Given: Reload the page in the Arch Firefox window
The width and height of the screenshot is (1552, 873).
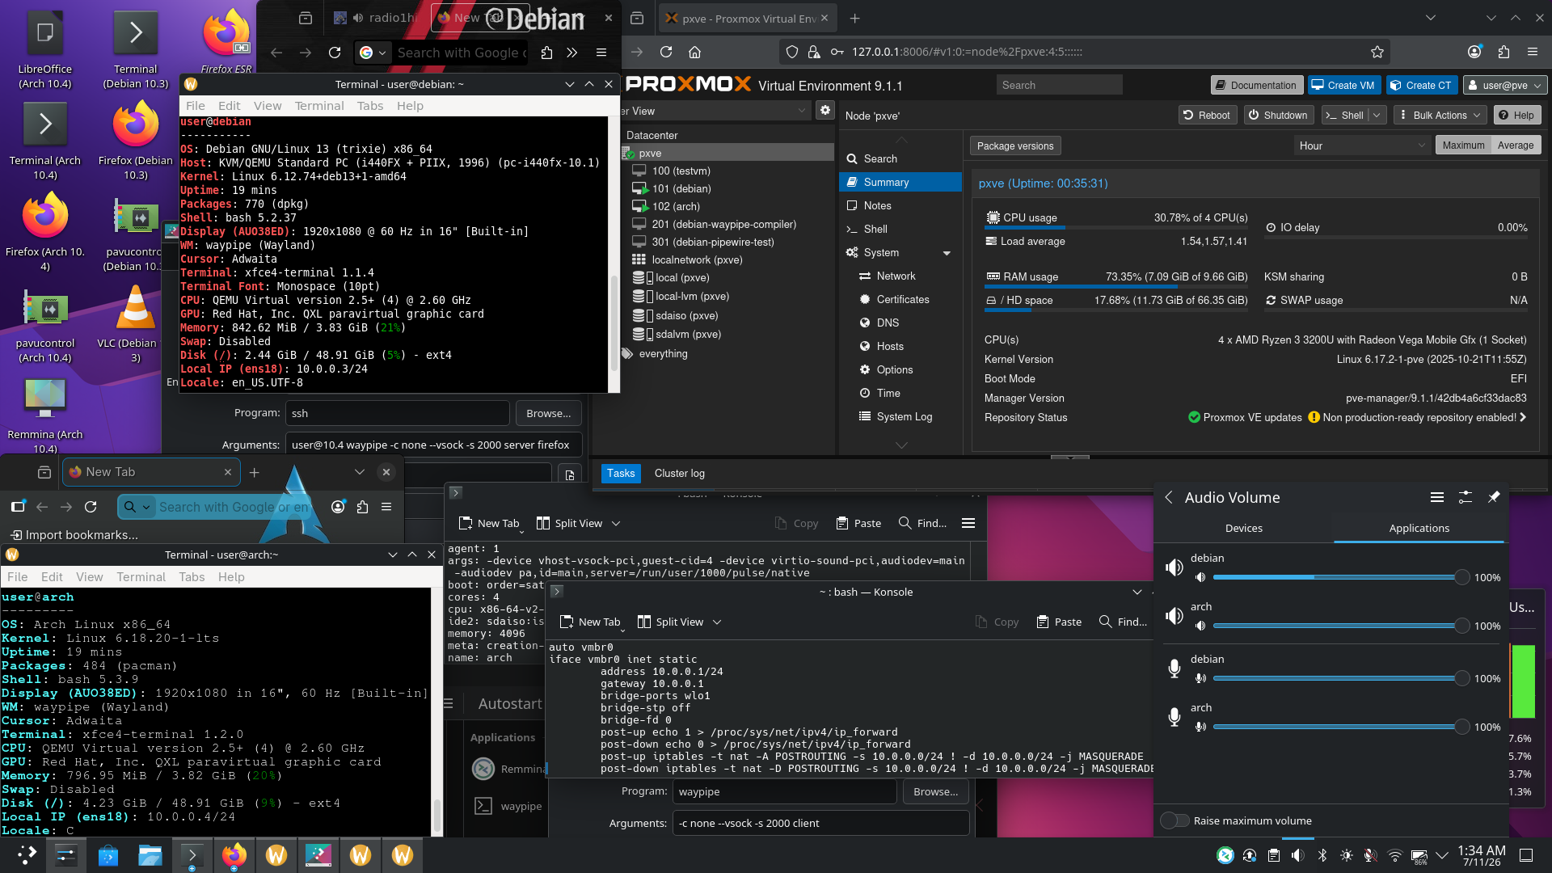Looking at the screenshot, I should 91,507.
